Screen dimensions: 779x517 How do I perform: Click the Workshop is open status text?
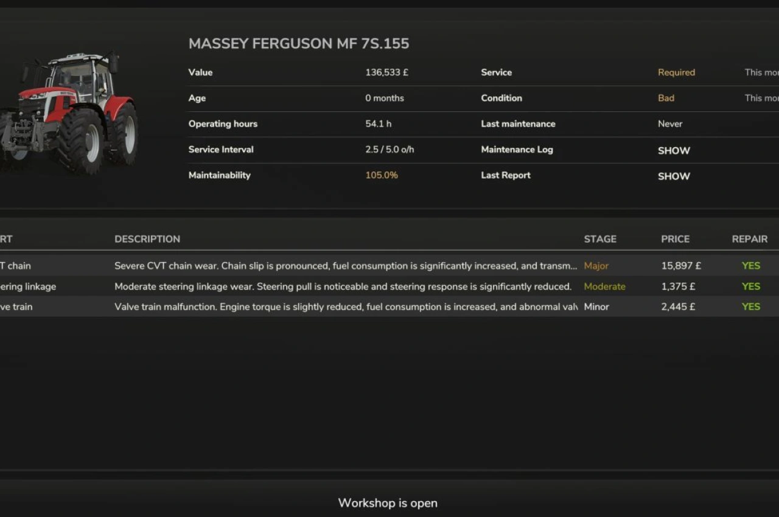pyautogui.click(x=388, y=503)
